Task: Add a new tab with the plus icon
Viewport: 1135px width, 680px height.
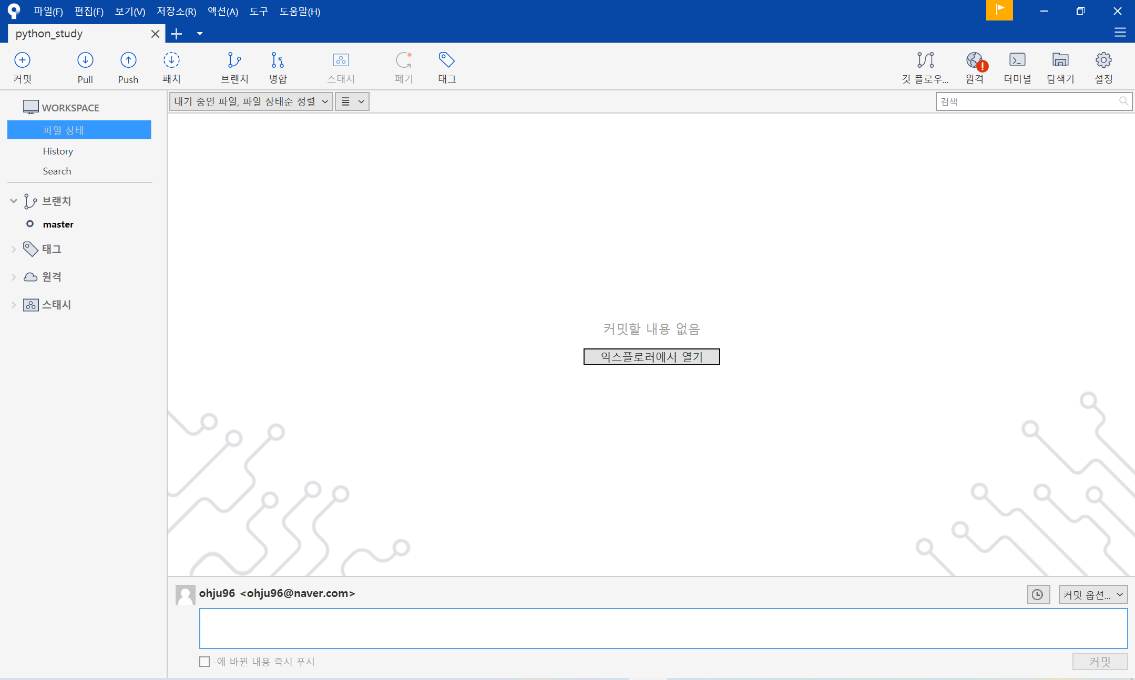Action: (x=177, y=34)
